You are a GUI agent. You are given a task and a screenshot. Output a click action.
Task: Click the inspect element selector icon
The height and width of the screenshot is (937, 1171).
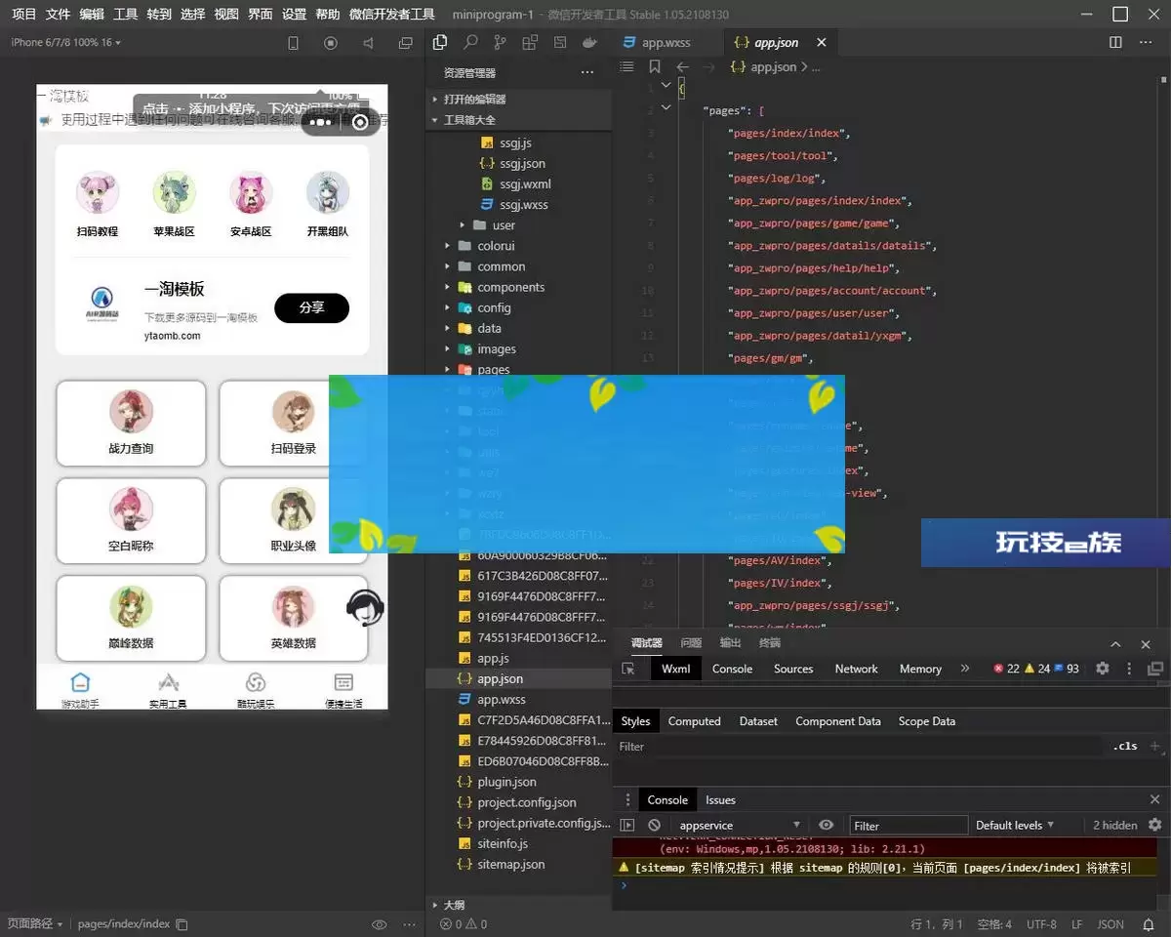[x=628, y=669]
